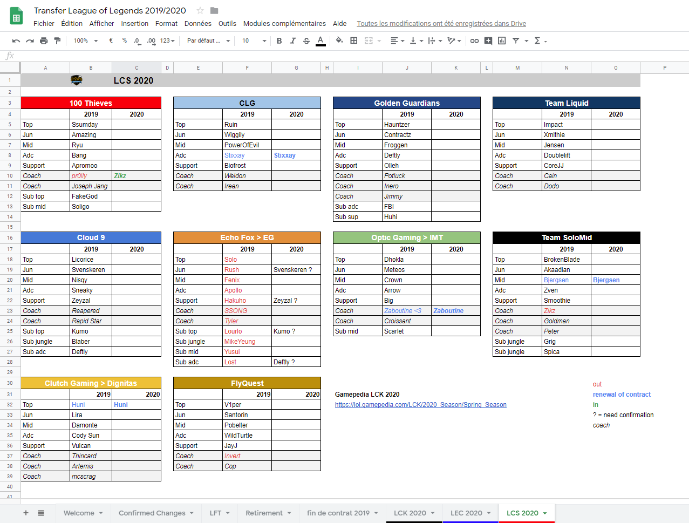
Task: Open Modules complémentaires menu
Action: pos(284,24)
